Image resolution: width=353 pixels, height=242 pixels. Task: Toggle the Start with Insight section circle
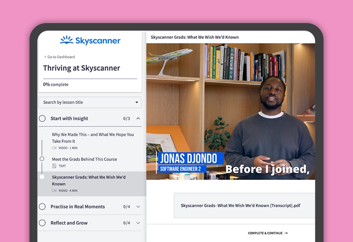click(x=42, y=119)
